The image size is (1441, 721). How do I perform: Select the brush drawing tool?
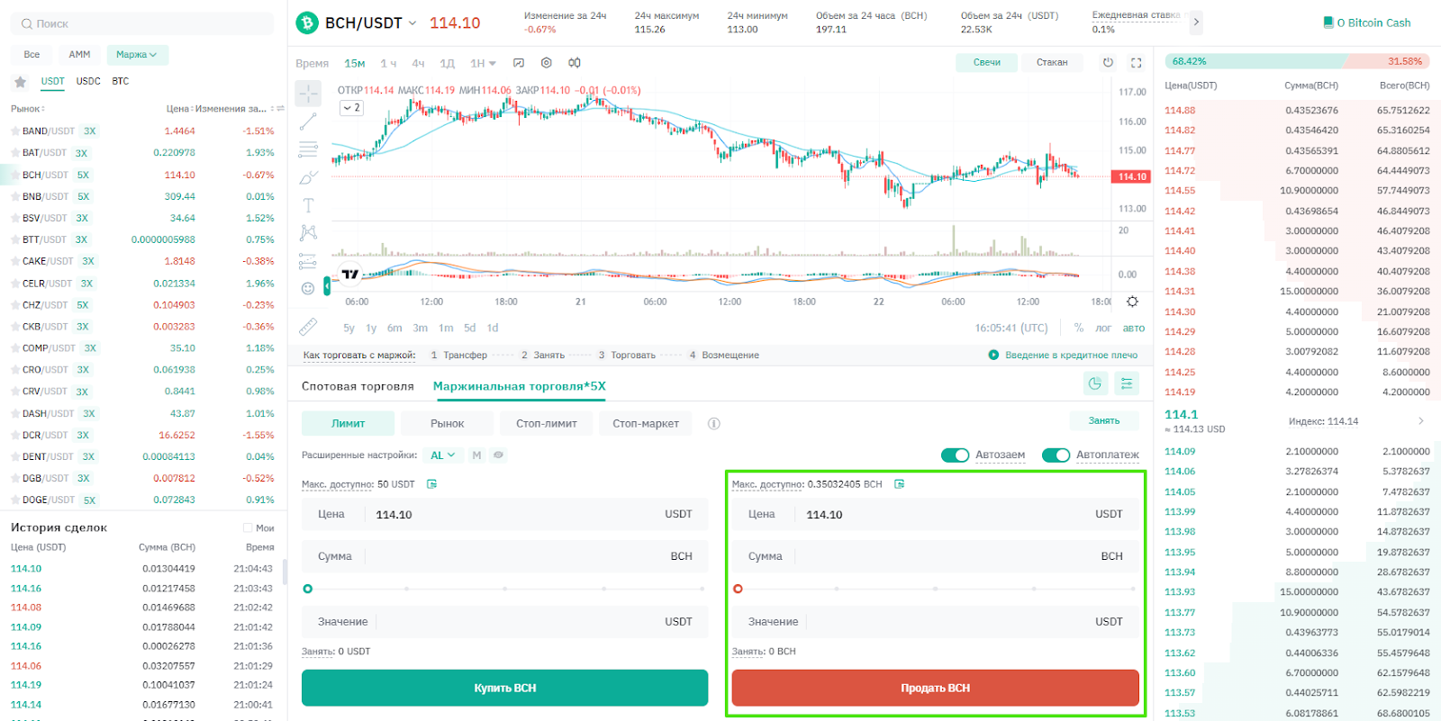[x=308, y=177]
